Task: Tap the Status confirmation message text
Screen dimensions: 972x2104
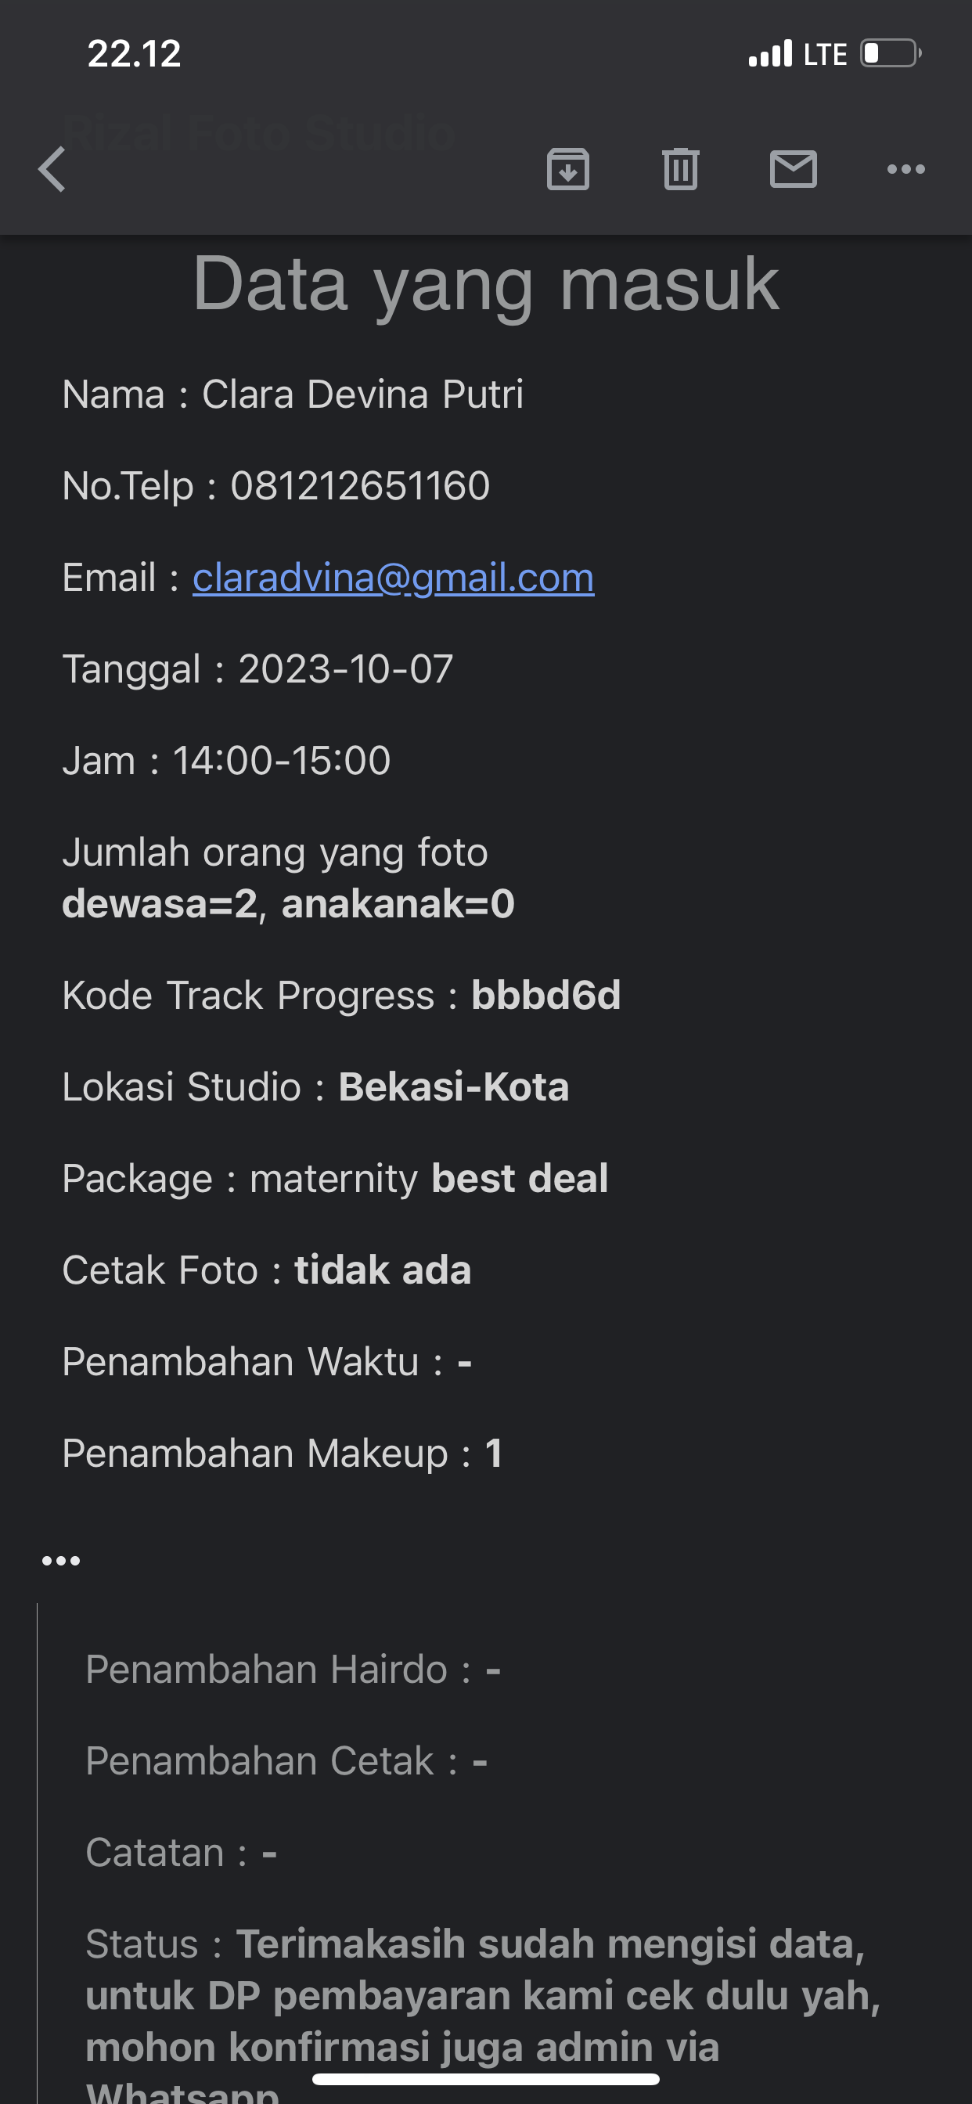Action: (482, 1995)
